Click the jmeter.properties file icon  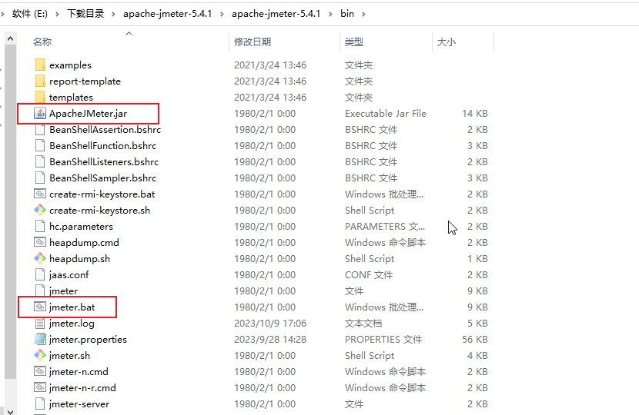click(x=40, y=340)
